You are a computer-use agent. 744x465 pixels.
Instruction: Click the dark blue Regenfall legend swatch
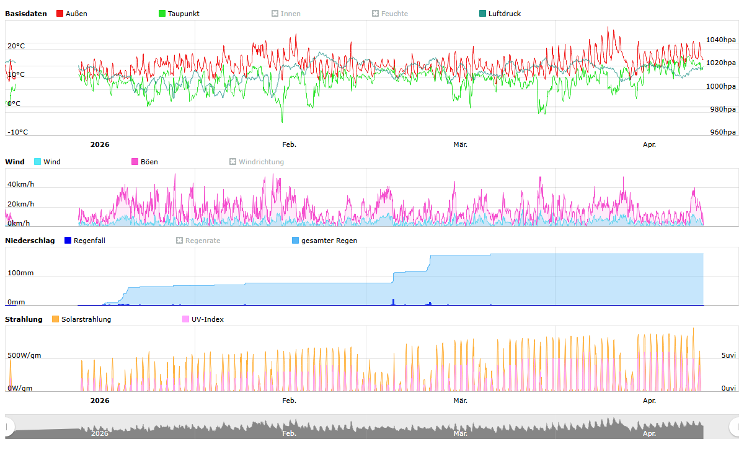tap(68, 241)
